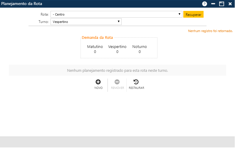Screen dimensions: 235x148
Task: Click the 'Demanda da Rota' heading
Action: point(97,38)
